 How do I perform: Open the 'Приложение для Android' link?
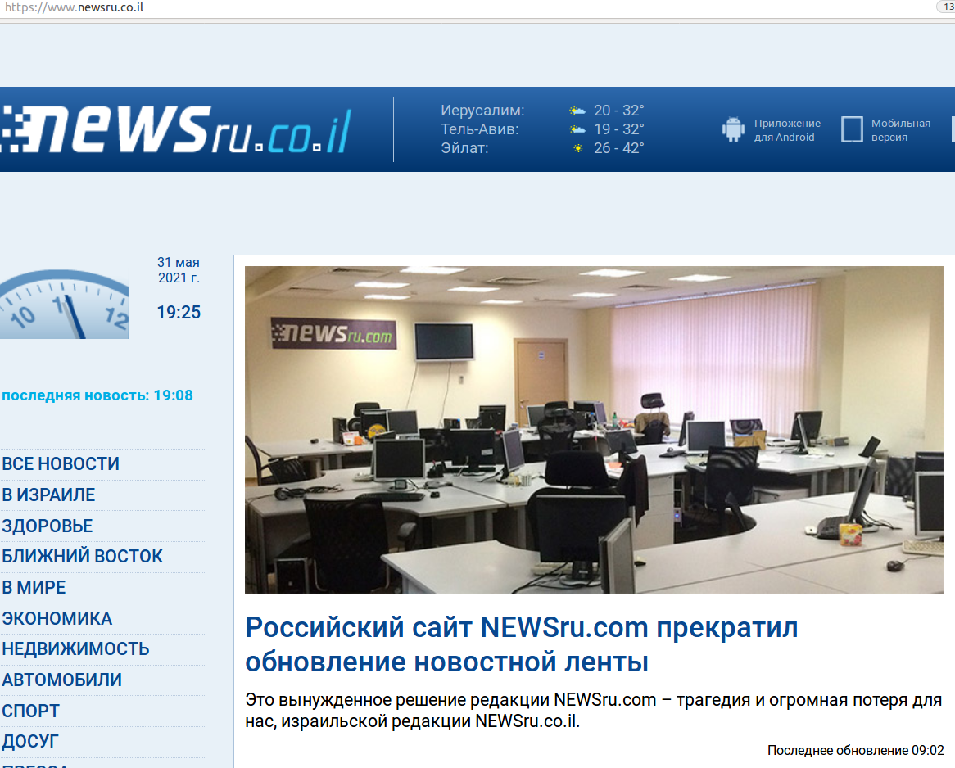[x=786, y=130]
